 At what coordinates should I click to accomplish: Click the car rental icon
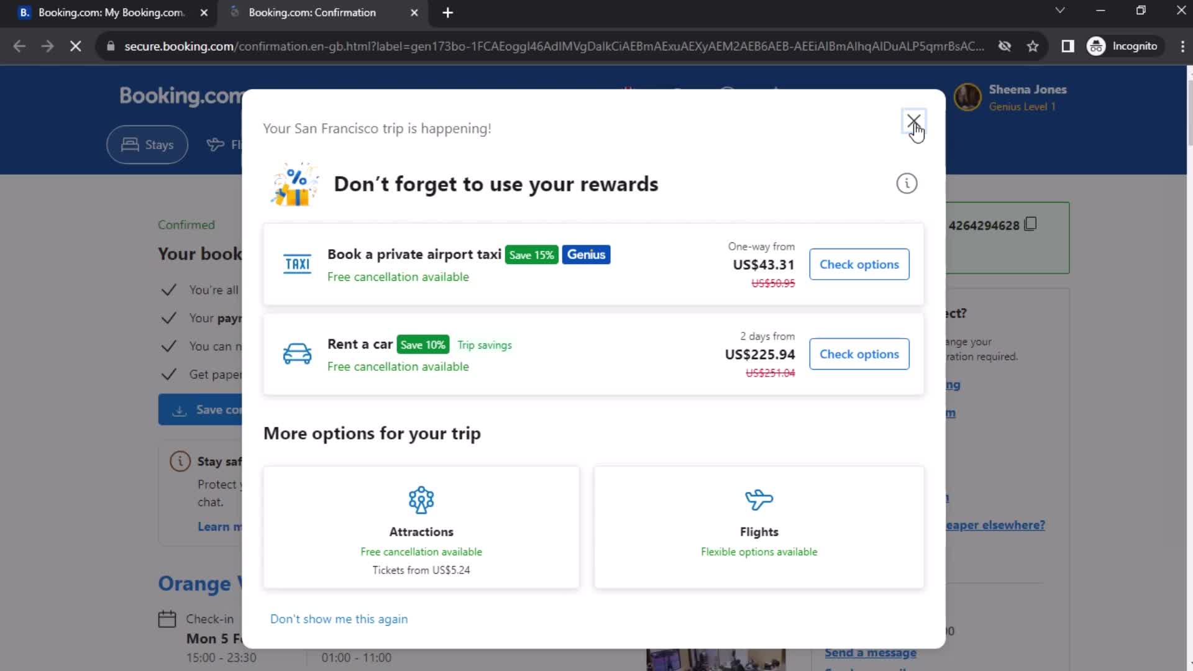click(298, 353)
